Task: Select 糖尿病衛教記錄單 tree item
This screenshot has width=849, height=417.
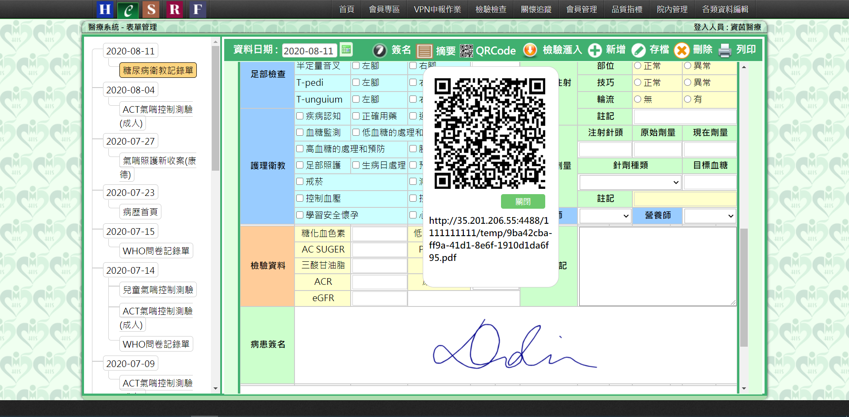Action: 158,70
